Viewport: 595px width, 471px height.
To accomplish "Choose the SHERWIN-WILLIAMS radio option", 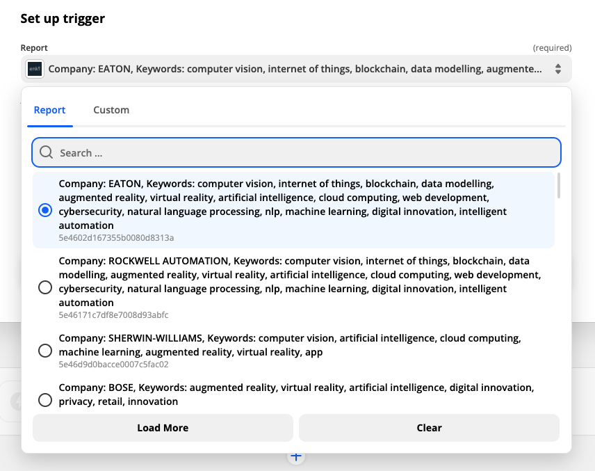I will (x=45, y=351).
